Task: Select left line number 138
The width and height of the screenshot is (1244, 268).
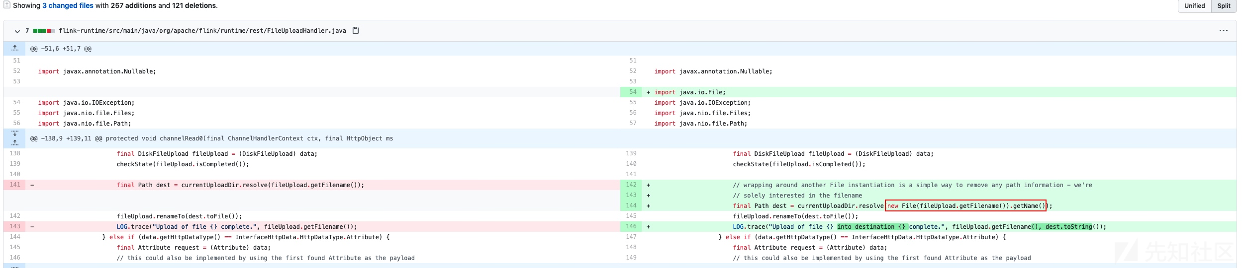Action: point(15,154)
